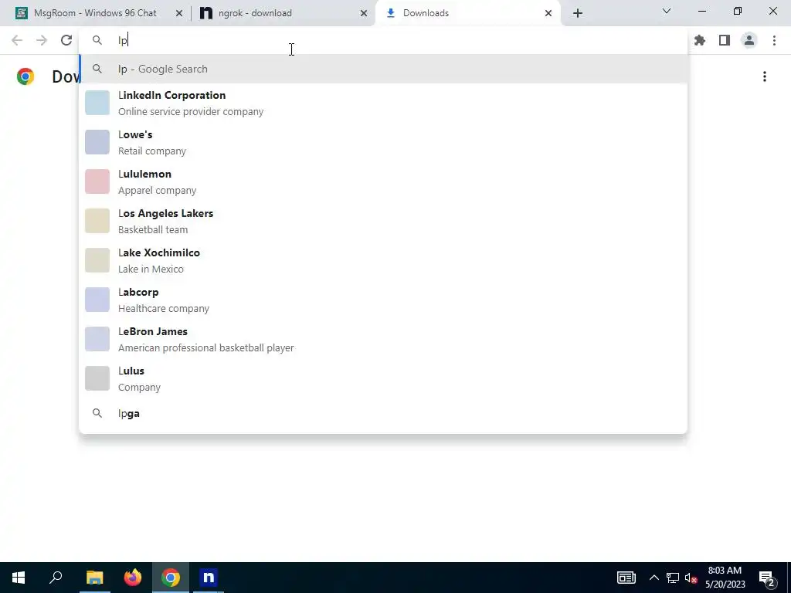Screen dimensions: 791x593
Task: Pick the Lululemon suggestion
Action: 383,181
